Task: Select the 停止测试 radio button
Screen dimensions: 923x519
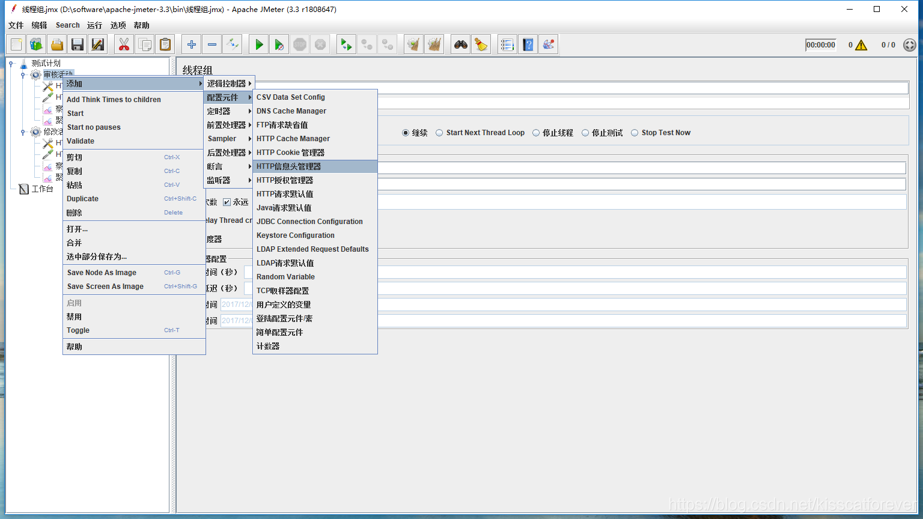Action: (x=585, y=133)
